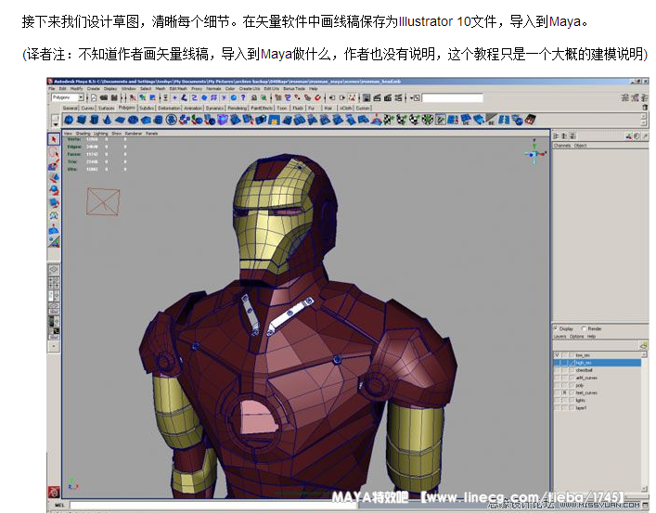The image size is (656, 513).
Task: Click the create new layer icon
Action: click(x=643, y=346)
